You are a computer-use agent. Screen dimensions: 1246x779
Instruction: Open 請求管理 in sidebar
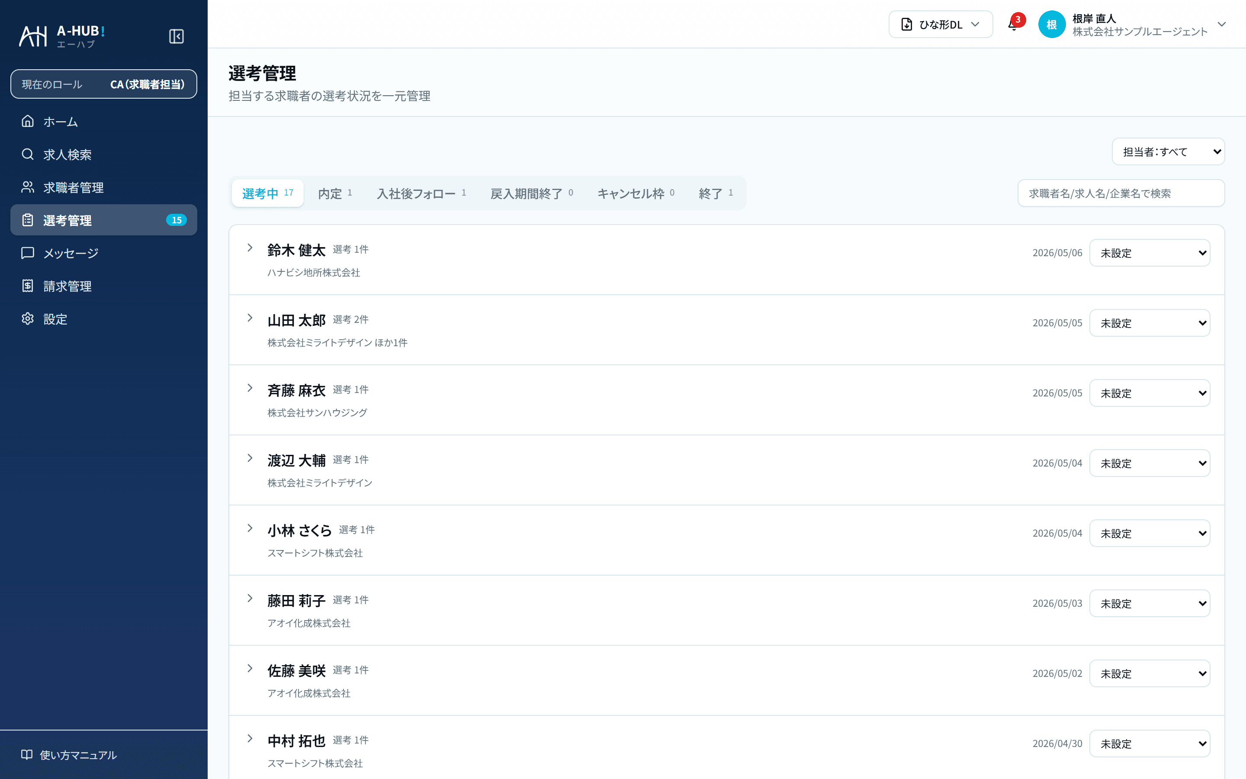(103, 286)
